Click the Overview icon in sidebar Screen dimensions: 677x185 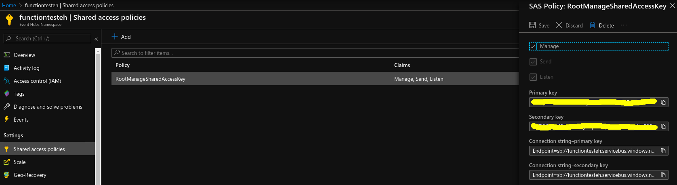(x=6, y=55)
